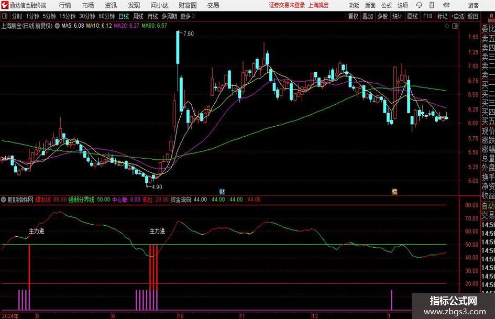Open the 资讯 menu
Screen dimensions: 495x319
point(111,5)
